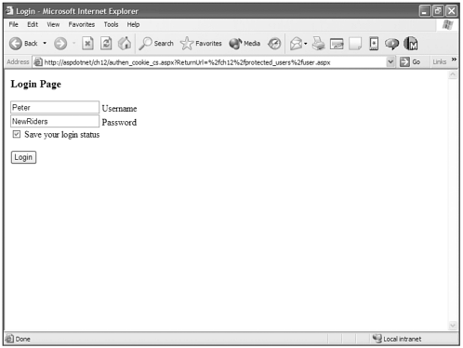Viewport: 463px width, 348px height.
Task: Open the Tools menu
Action: click(111, 24)
